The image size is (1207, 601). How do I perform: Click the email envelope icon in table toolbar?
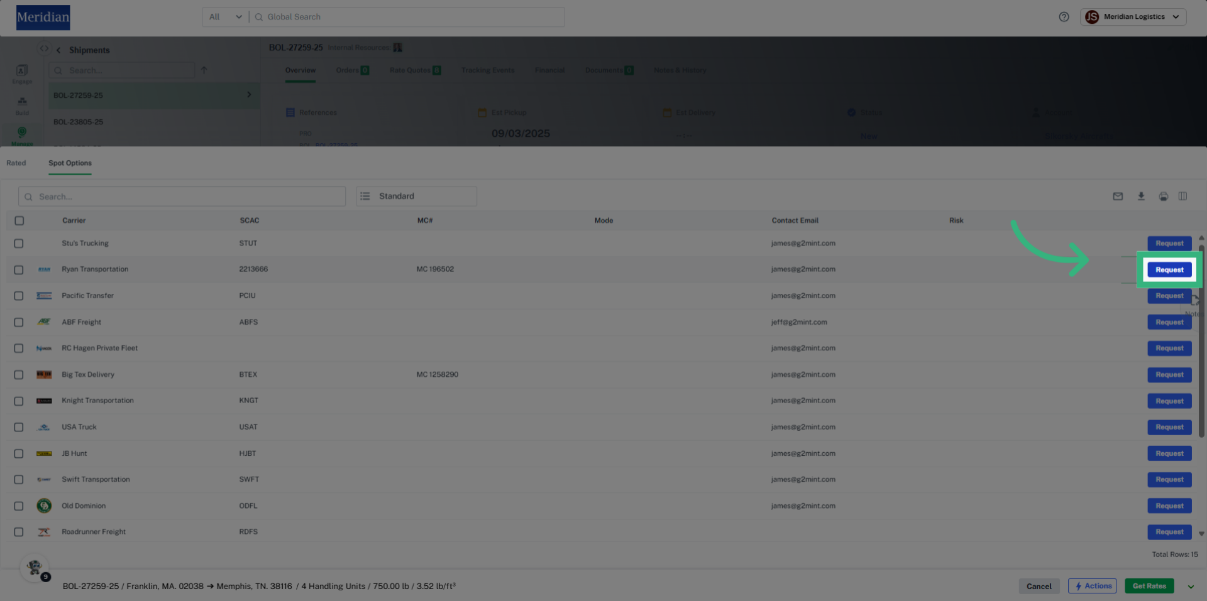point(1118,197)
